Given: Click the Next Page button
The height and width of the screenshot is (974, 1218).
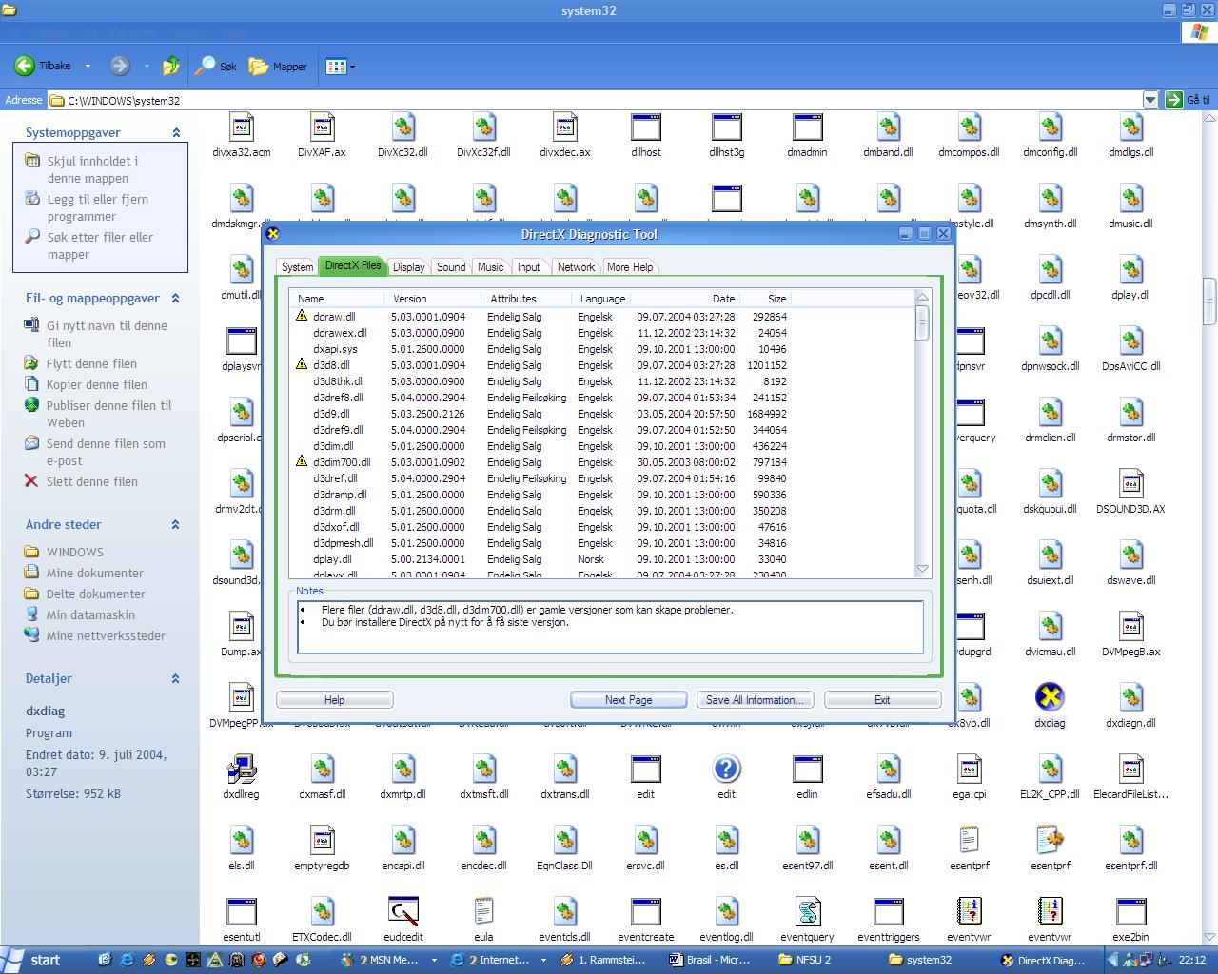Looking at the screenshot, I should point(628,700).
